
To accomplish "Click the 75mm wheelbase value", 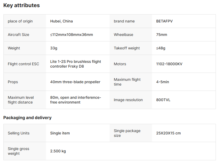I will (x=162, y=35).
